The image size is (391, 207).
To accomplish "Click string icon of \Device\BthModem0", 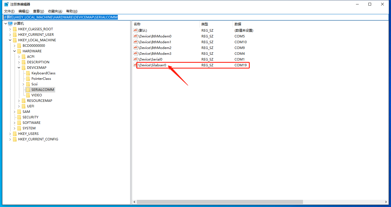I will [135, 36].
